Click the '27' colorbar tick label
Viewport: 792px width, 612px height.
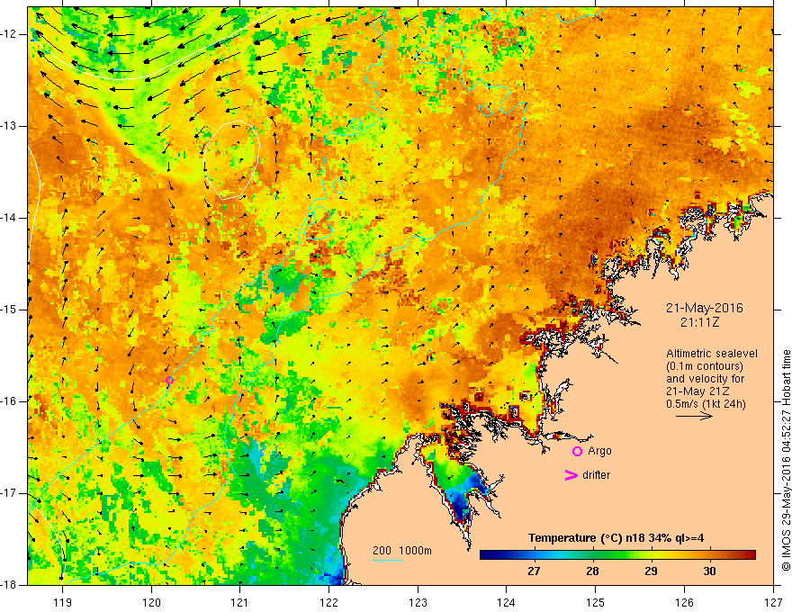coord(534,571)
